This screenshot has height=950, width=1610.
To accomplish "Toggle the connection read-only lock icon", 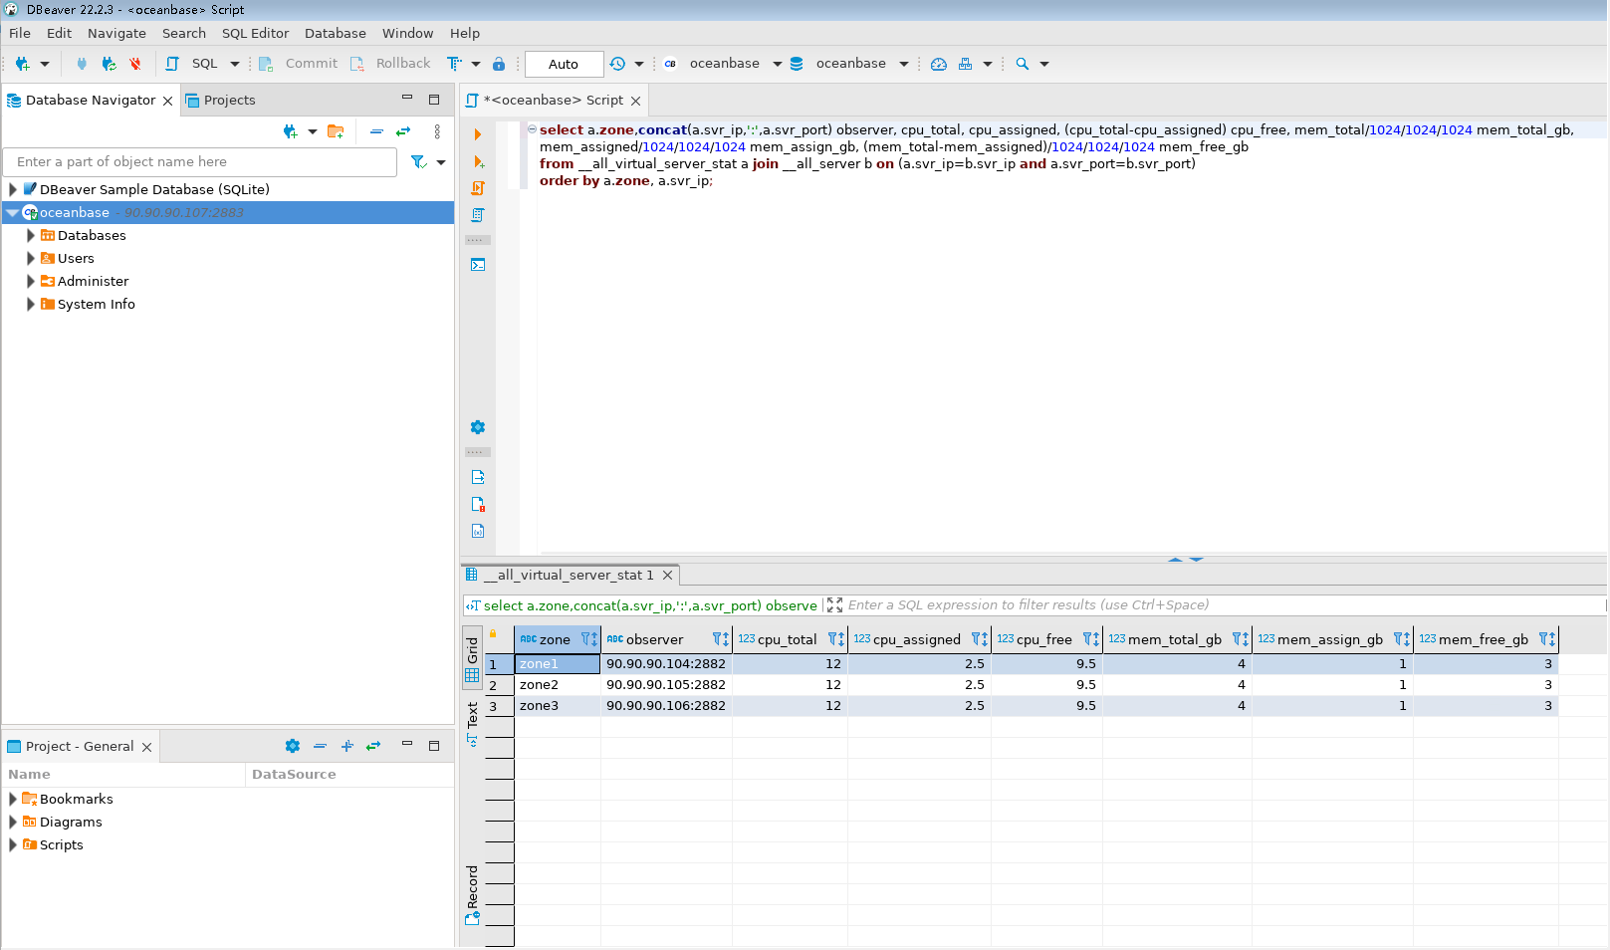I will tap(499, 64).
